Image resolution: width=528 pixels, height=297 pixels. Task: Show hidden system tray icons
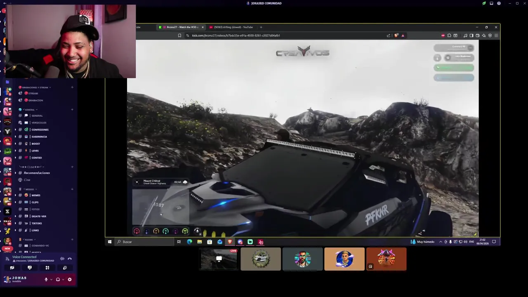pyautogui.click(x=441, y=242)
